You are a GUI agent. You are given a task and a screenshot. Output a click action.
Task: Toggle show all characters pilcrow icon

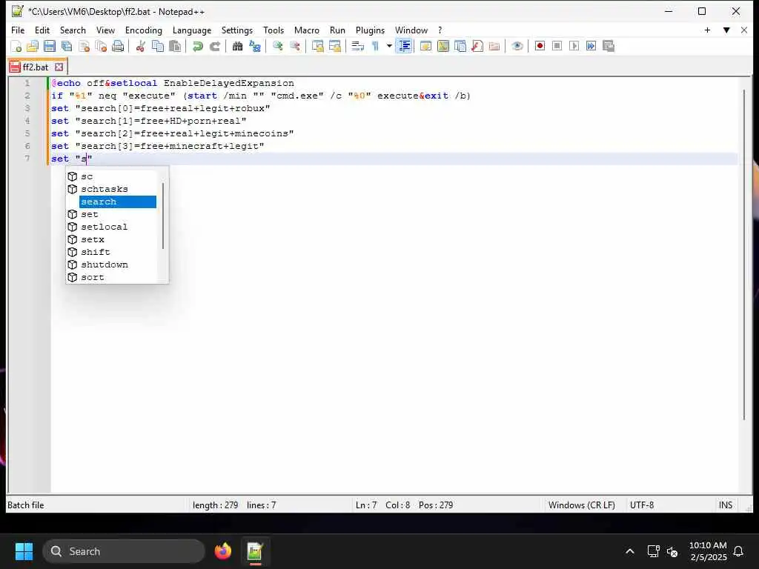coord(375,47)
